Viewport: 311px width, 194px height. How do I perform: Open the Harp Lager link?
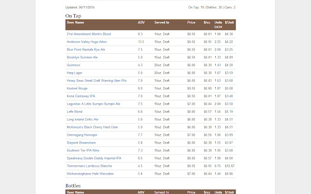click(x=74, y=73)
